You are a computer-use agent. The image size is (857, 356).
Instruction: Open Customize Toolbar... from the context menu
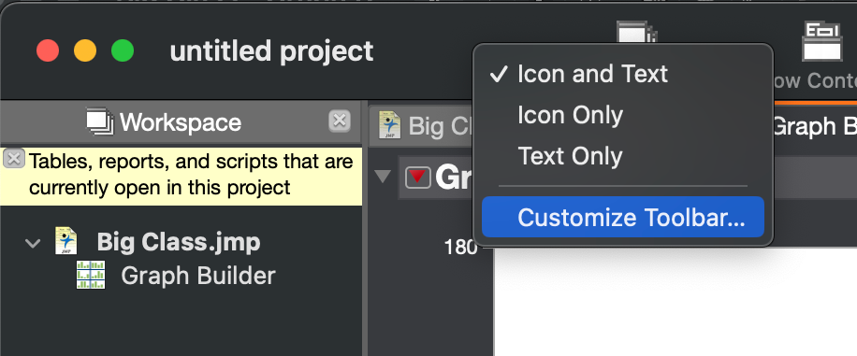click(x=622, y=217)
